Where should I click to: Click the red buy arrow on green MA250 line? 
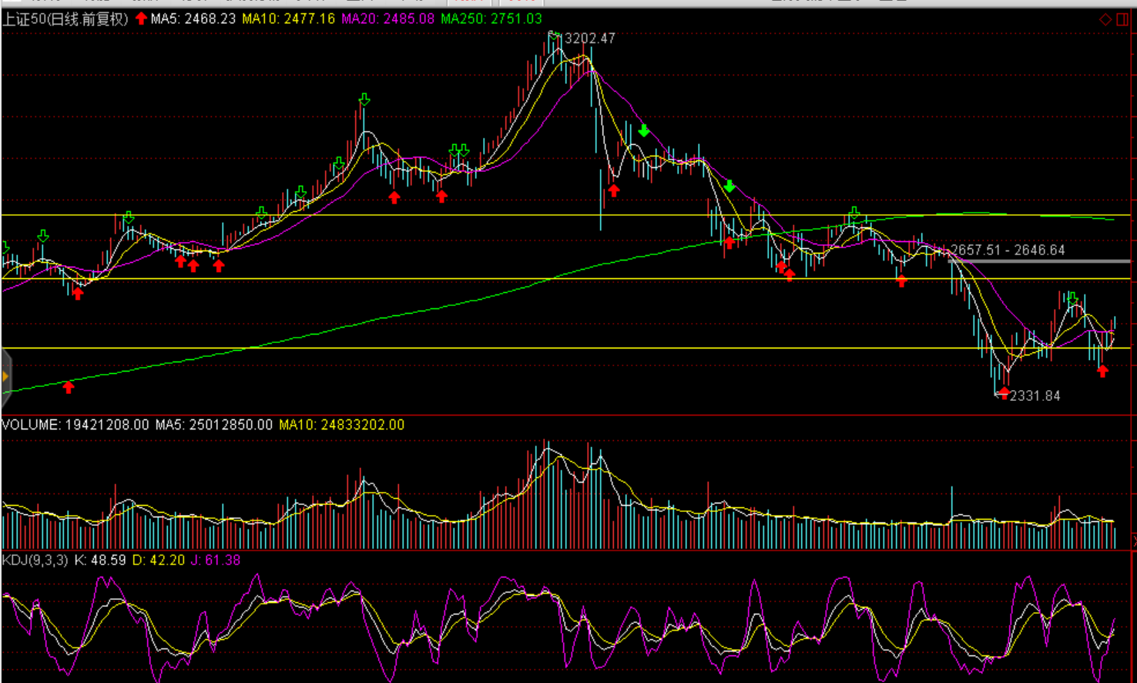(69, 387)
